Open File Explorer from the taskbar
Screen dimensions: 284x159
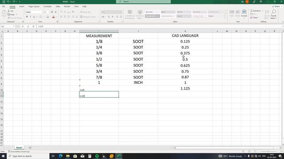[x=68, y=156]
